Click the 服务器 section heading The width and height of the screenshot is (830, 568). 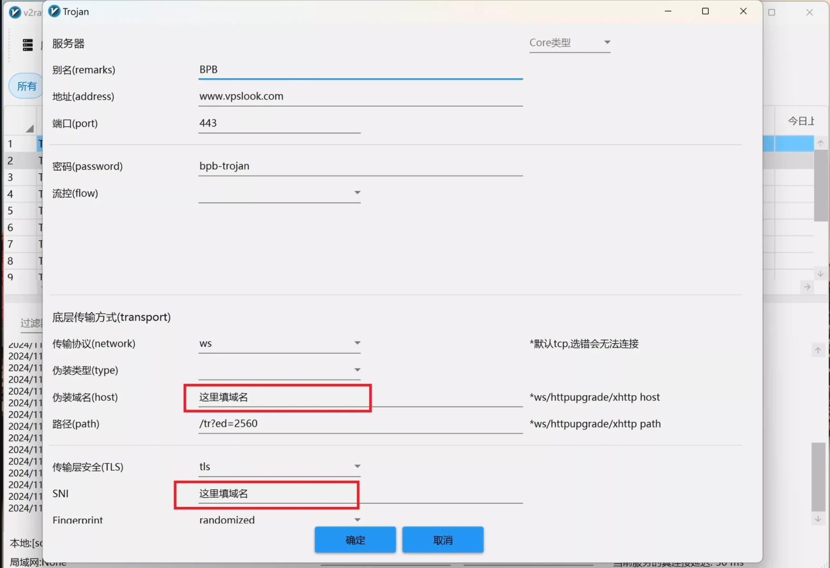click(x=68, y=43)
